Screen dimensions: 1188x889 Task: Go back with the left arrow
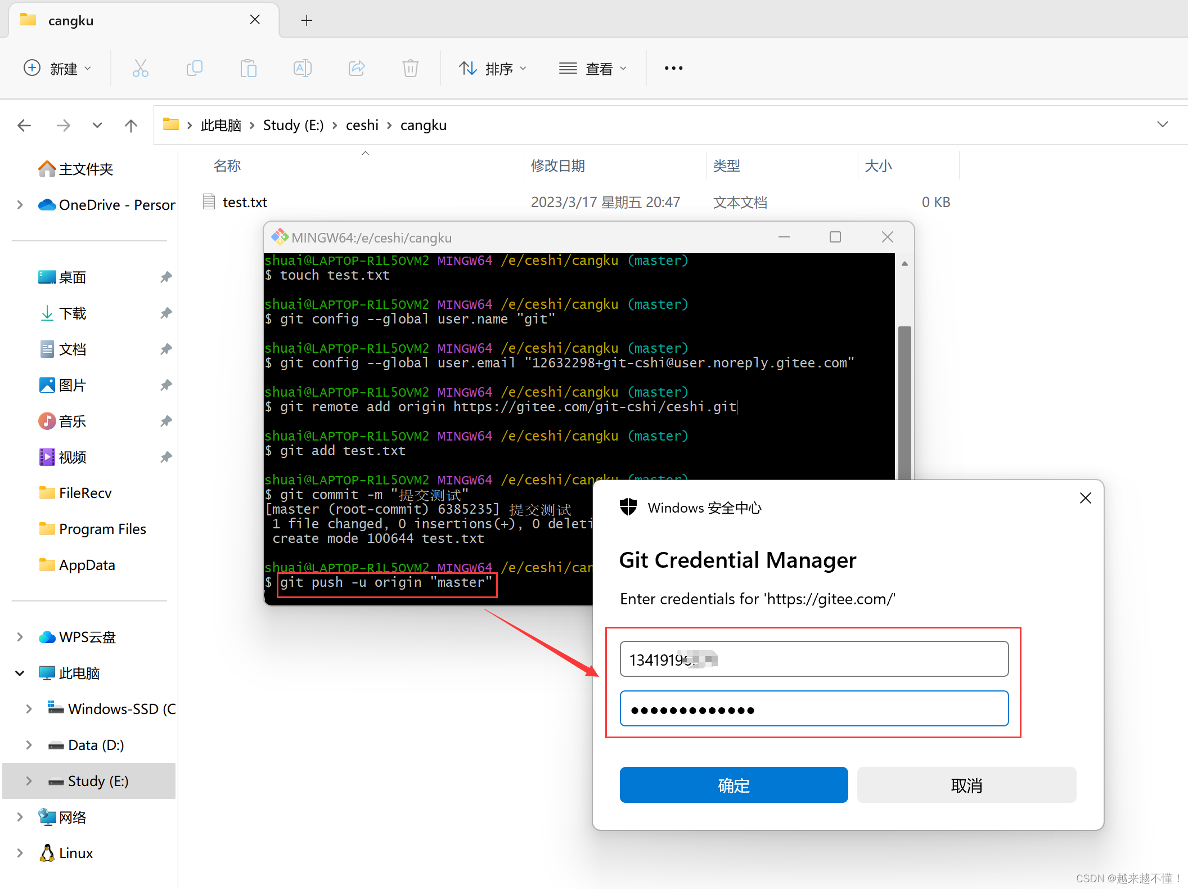24,125
